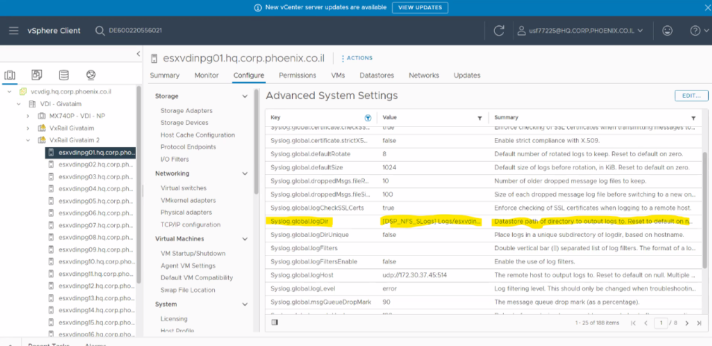Viewport: 712px width, 346px height.
Task: Switch to Storage inventory view
Action: (x=64, y=75)
